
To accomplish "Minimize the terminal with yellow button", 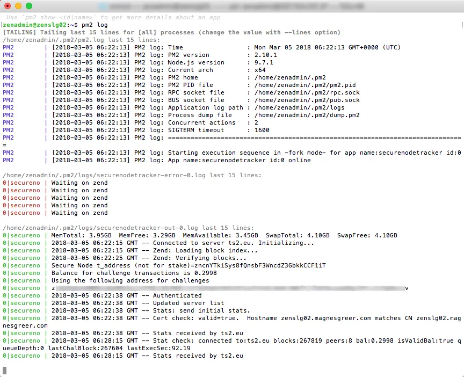I will [18, 6].
